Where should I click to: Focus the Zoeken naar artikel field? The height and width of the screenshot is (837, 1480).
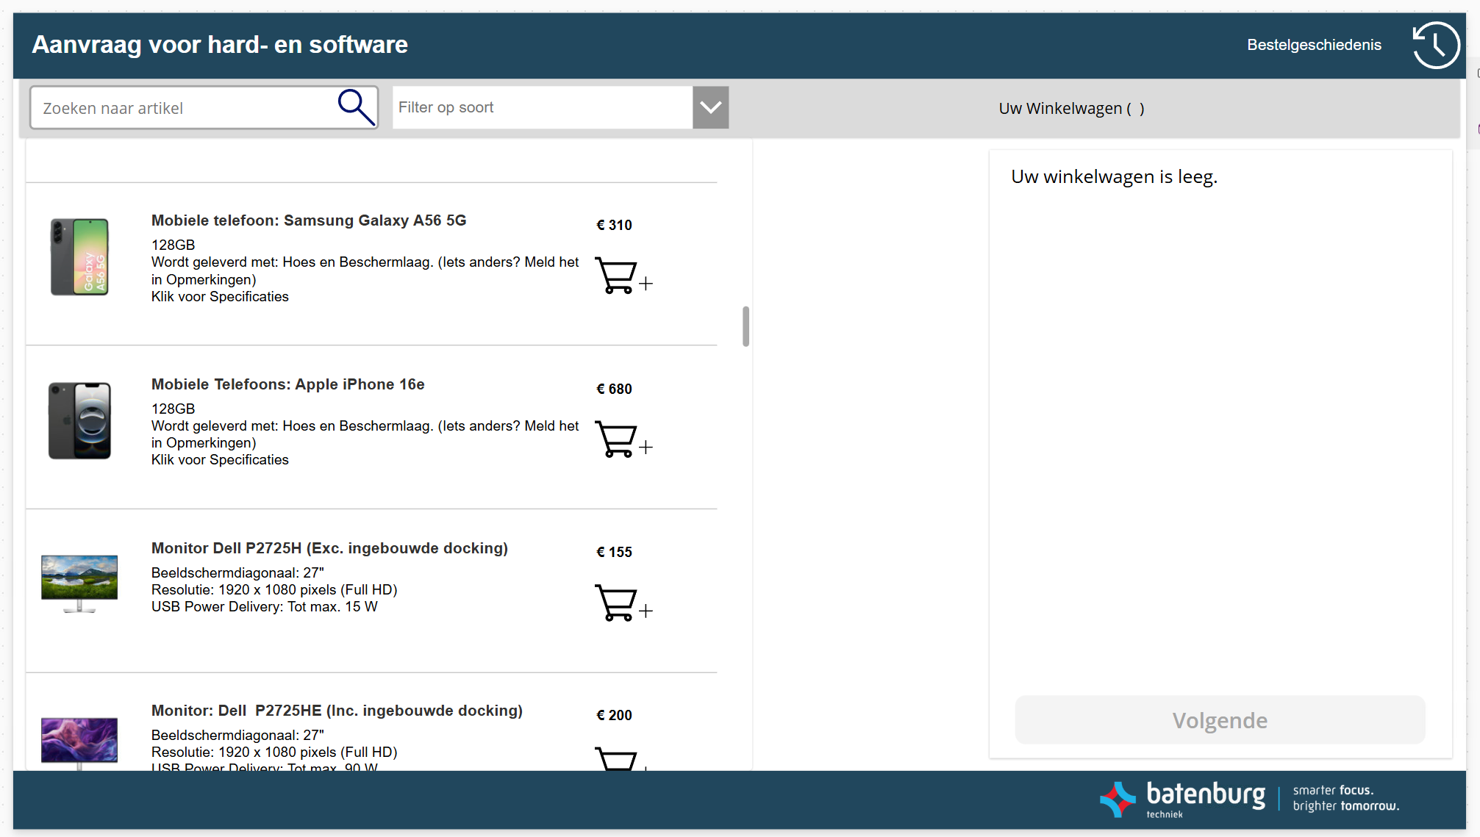184,108
